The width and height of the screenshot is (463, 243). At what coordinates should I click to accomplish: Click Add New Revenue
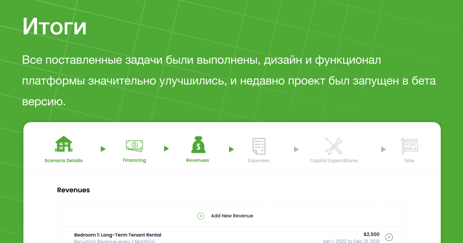232,216
